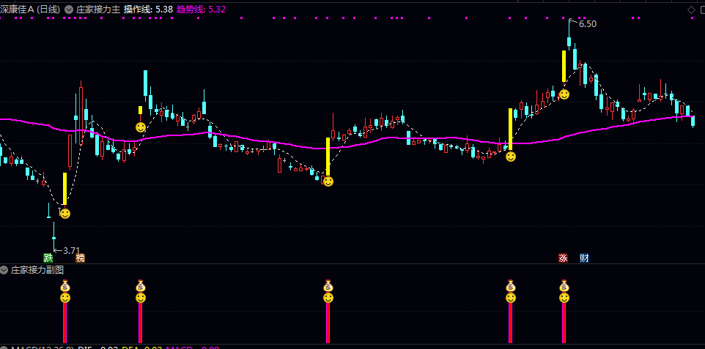Click fourth money bag icon in 庄家接力副图
Image resolution: width=705 pixels, height=349 pixels.
click(510, 285)
